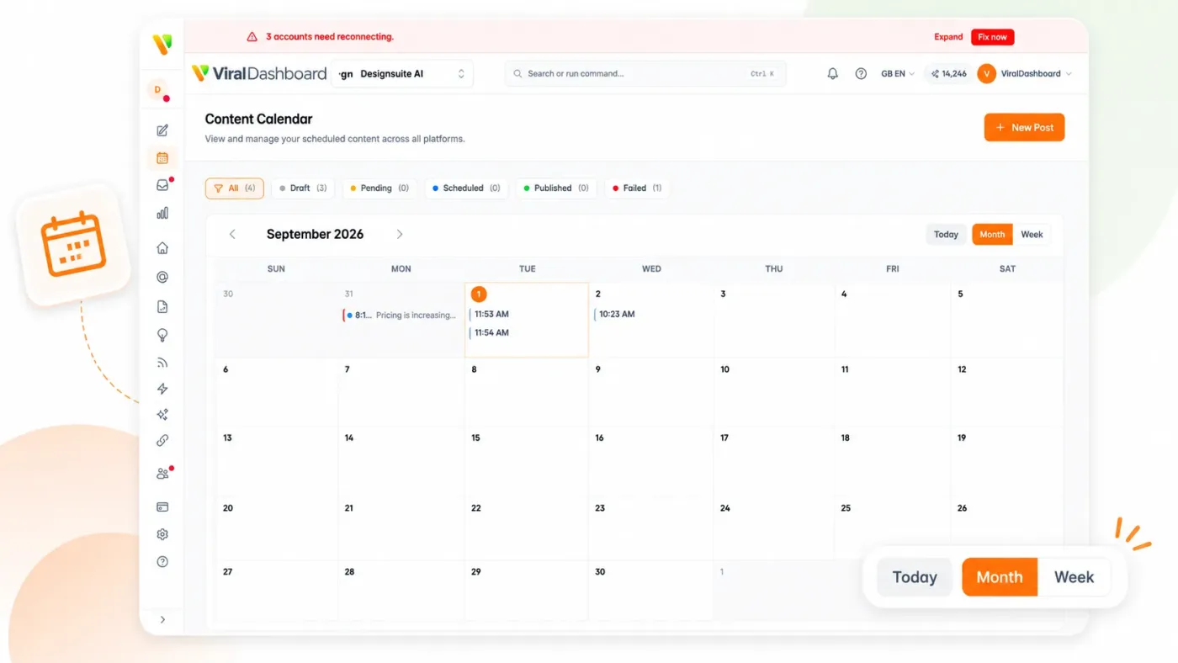Select the All (4) filter
The height and width of the screenshot is (663, 1178).
click(235, 188)
